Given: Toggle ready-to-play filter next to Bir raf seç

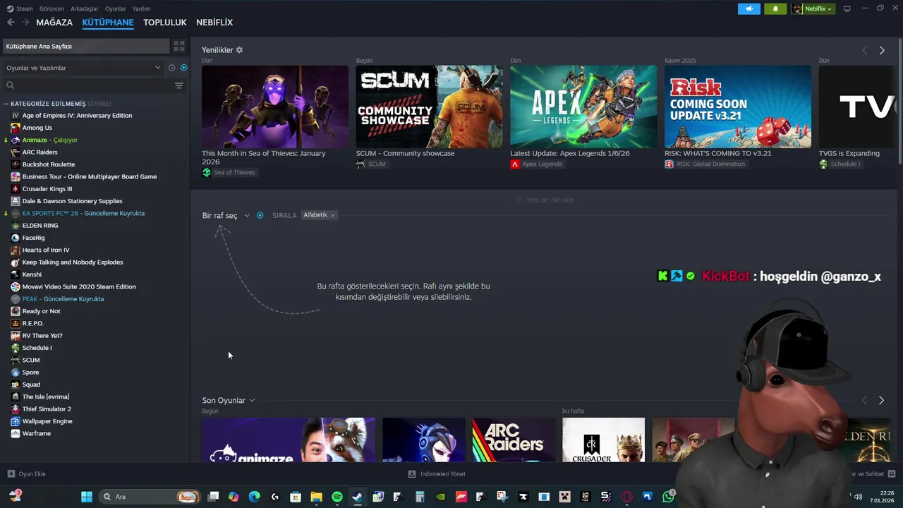Looking at the screenshot, I should click(260, 215).
